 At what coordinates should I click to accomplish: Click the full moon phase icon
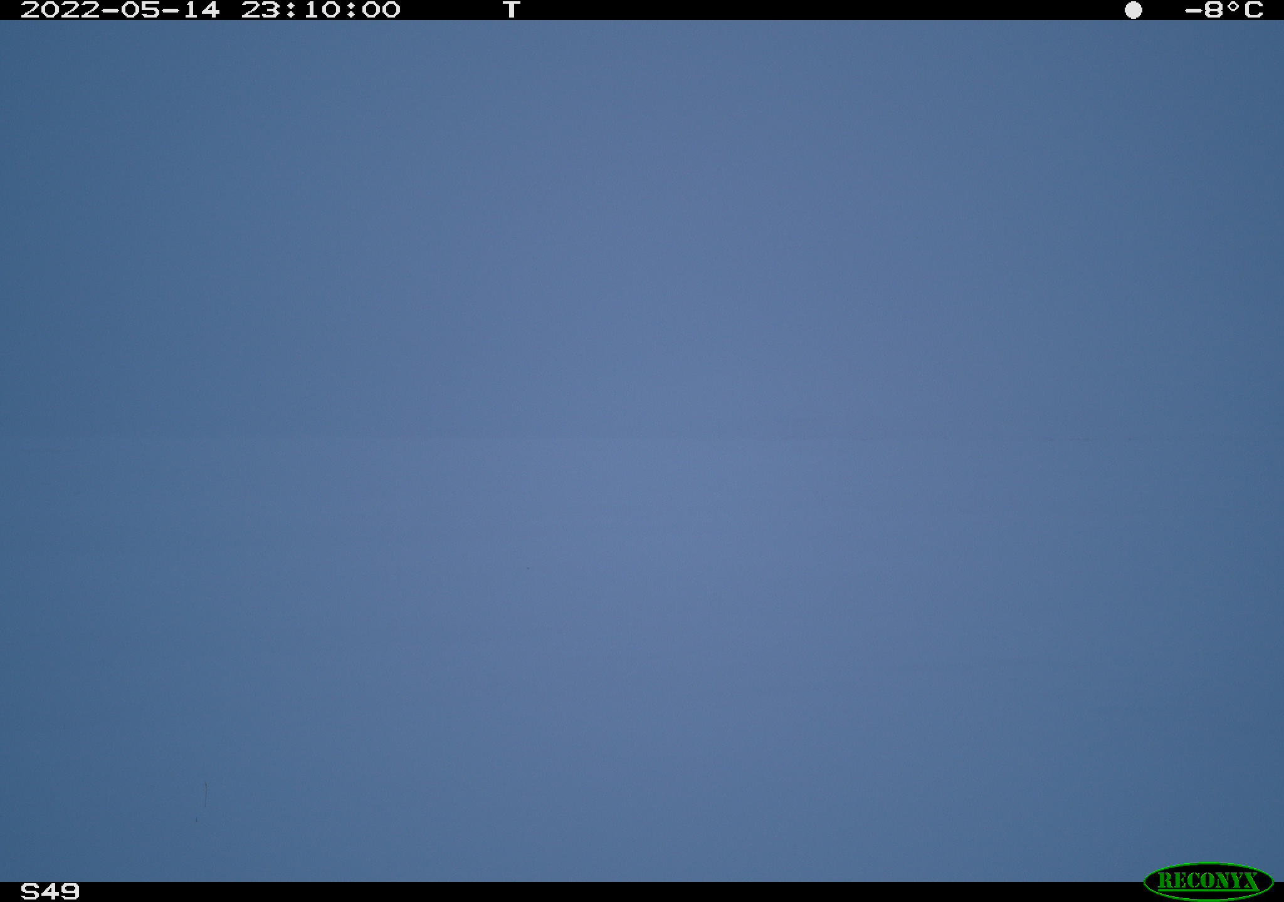point(1133,10)
